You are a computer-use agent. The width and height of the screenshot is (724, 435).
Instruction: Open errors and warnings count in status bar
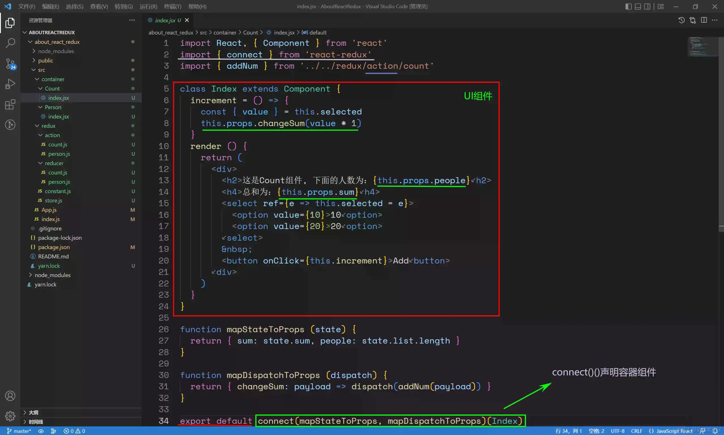point(74,431)
